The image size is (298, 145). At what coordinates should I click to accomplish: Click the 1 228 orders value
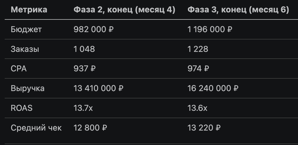coord(198,49)
